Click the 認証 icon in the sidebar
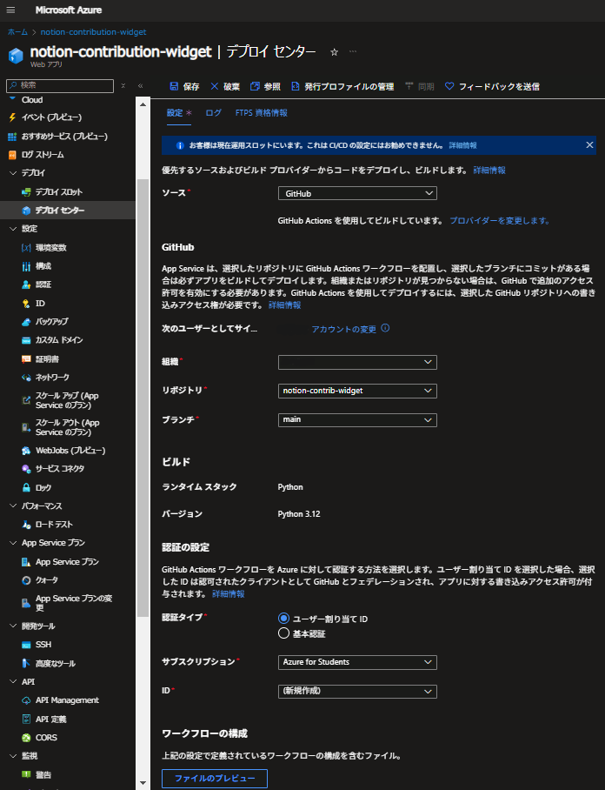Viewport: 605px width, 790px height. (x=26, y=285)
